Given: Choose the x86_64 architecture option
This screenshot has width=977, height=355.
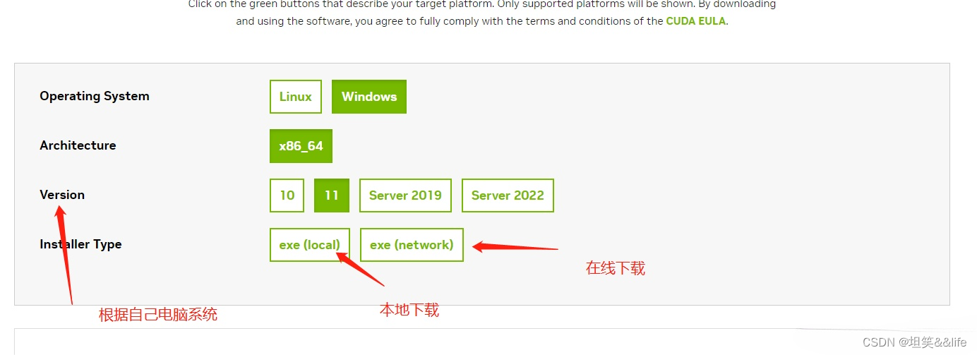Looking at the screenshot, I should [x=301, y=146].
